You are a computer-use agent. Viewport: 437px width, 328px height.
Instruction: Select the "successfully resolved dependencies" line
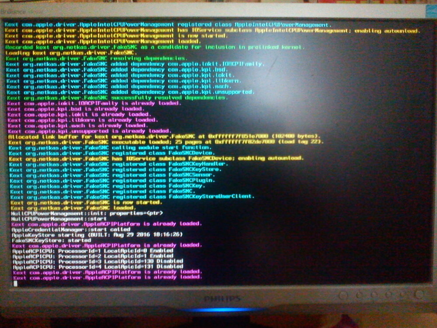(117, 98)
